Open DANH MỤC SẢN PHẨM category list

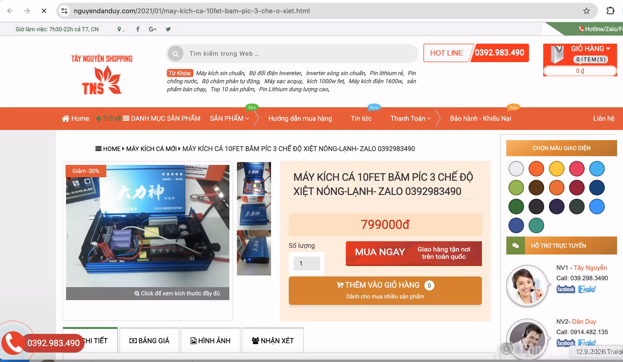click(x=162, y=118)
